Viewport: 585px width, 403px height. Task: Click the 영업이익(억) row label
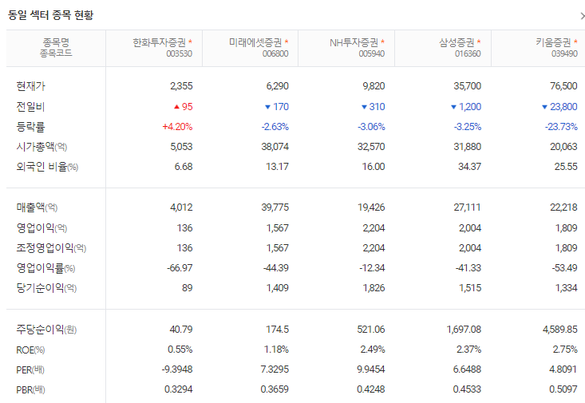(x=42, y=228)
